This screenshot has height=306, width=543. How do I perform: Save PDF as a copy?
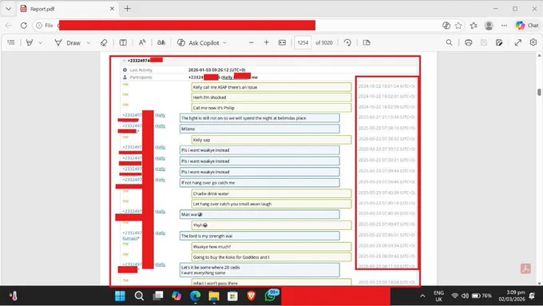pos(499,42)
